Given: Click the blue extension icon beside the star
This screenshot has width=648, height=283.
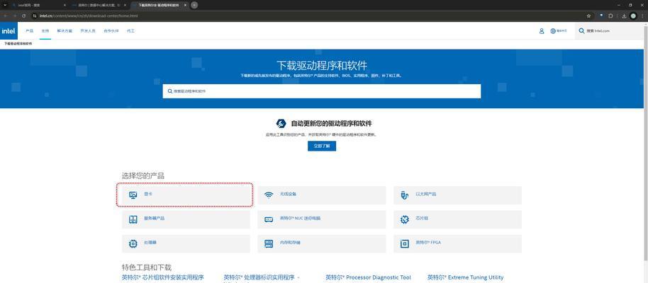Looking at the screenshot, I should click(602, 16).
